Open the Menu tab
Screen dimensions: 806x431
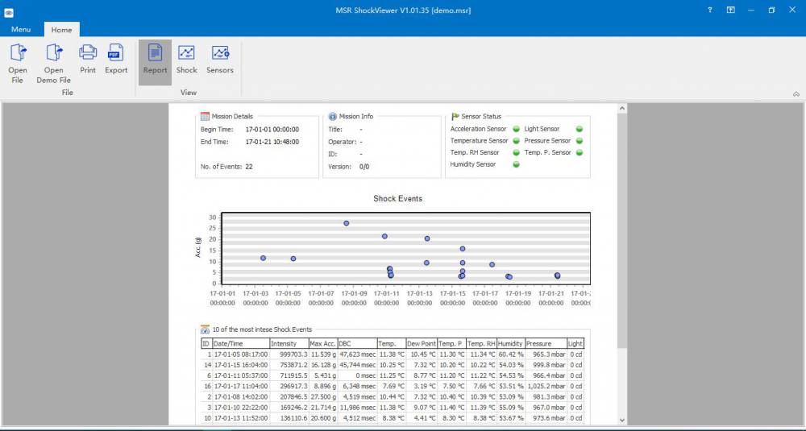coord(21,29)
